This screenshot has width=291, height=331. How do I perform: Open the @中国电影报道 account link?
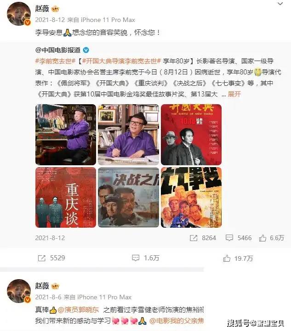pyautogui.click(x=58, y=50)
